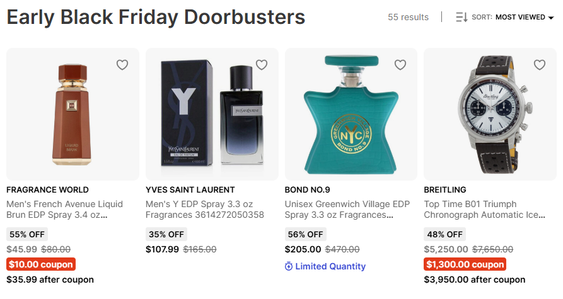Open Fragrance World perfume product image
Viewport: 563px width, 299px height.
(72, 113)
